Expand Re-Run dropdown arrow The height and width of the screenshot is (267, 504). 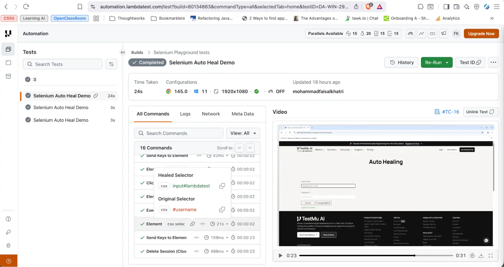click(447, 63)
